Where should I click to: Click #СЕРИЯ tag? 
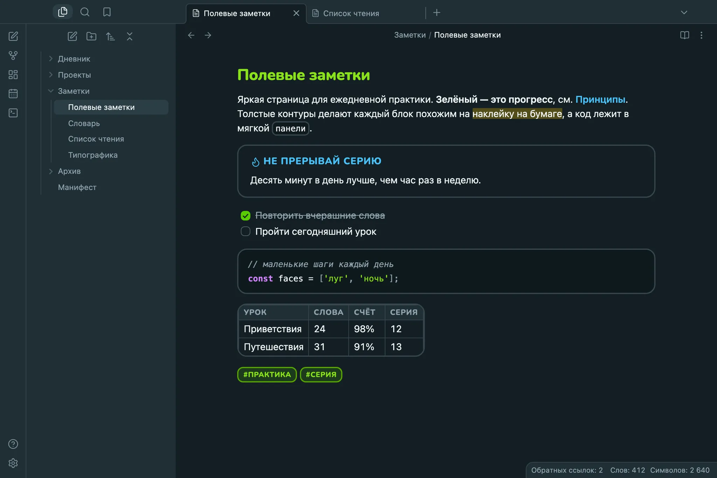point(321,375)
